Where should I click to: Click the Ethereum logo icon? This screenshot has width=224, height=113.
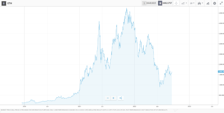click(4, 3)
